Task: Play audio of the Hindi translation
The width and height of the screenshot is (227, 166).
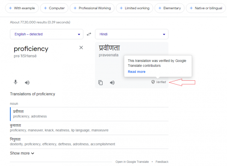Action: click(x=112, y=82)
